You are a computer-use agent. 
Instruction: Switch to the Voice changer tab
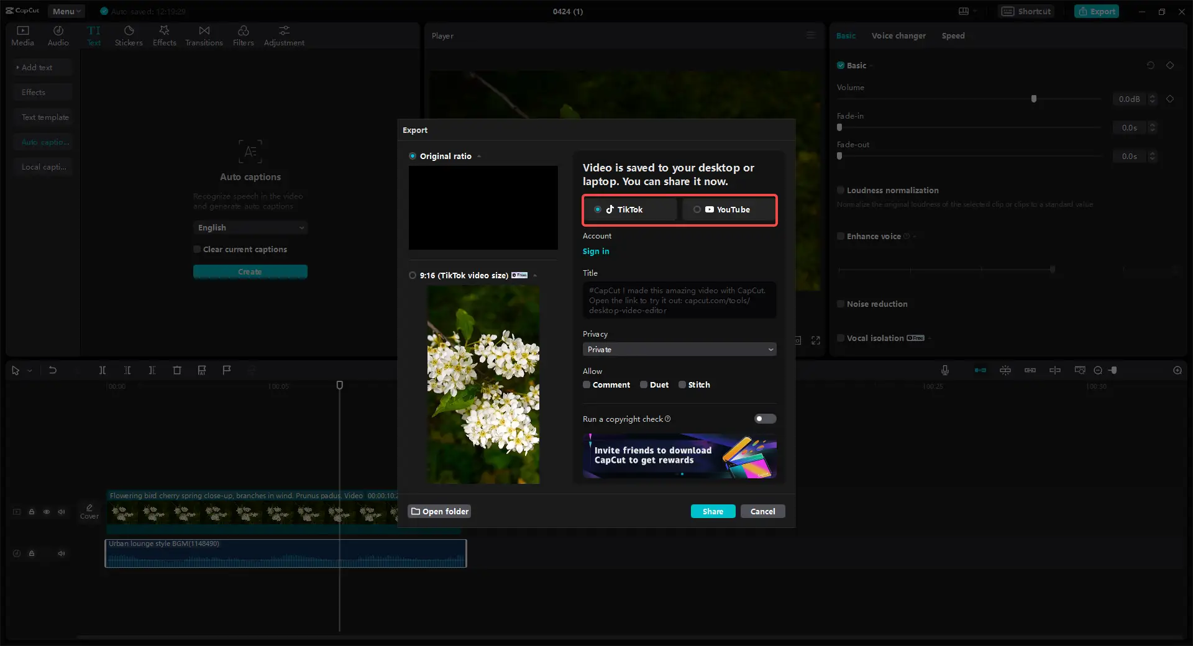click(x=898, y=35)
